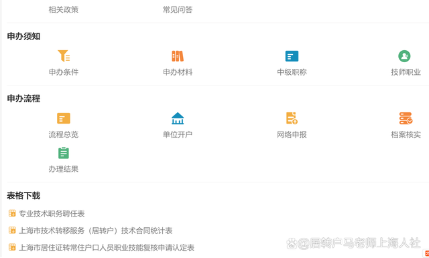Open the 常见问答 link

178,10
